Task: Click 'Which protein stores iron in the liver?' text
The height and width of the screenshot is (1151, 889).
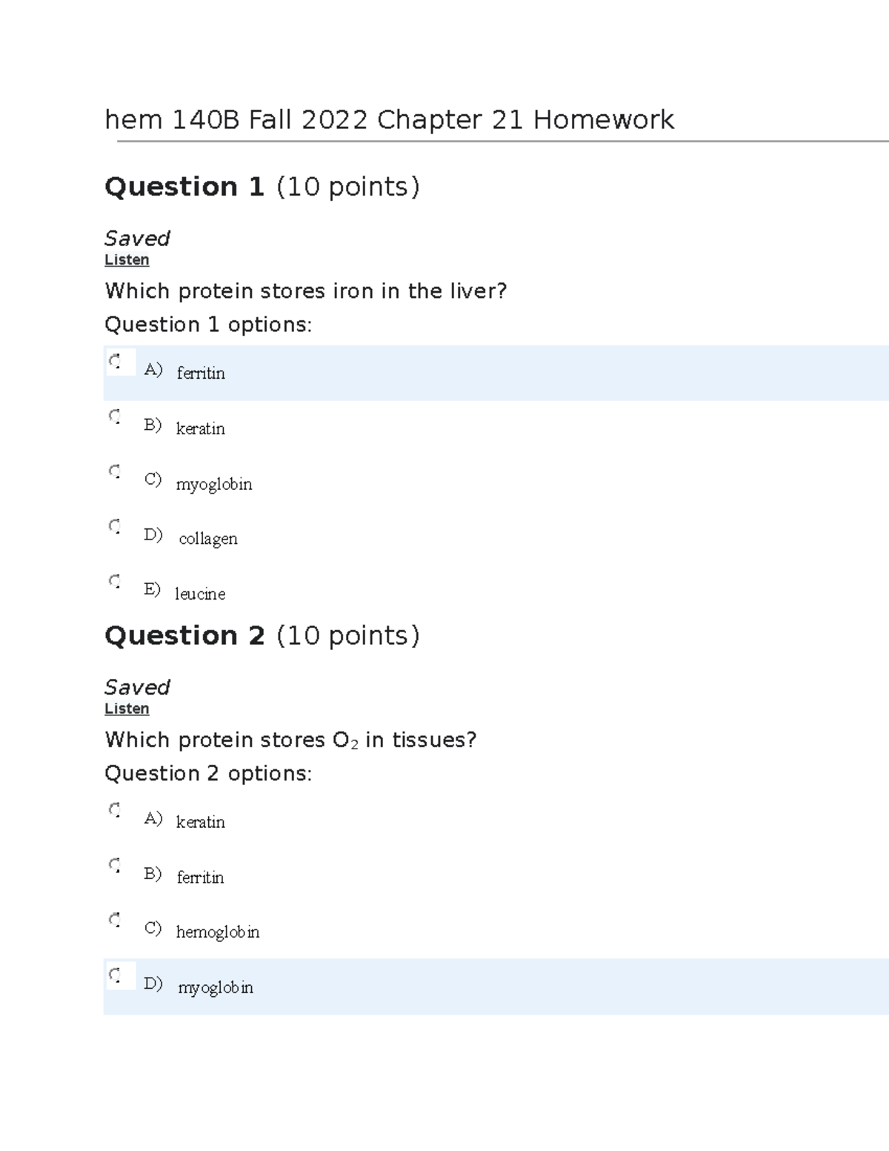Action: click(306, 291)
